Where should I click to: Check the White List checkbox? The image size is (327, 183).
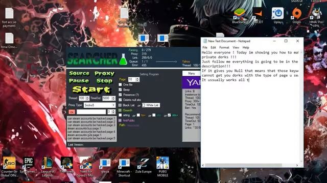(144, 105)
